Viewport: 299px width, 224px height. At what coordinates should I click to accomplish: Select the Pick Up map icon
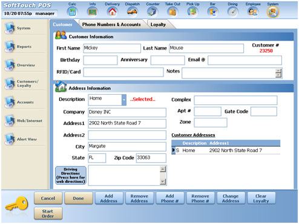(x=192, y=11)
